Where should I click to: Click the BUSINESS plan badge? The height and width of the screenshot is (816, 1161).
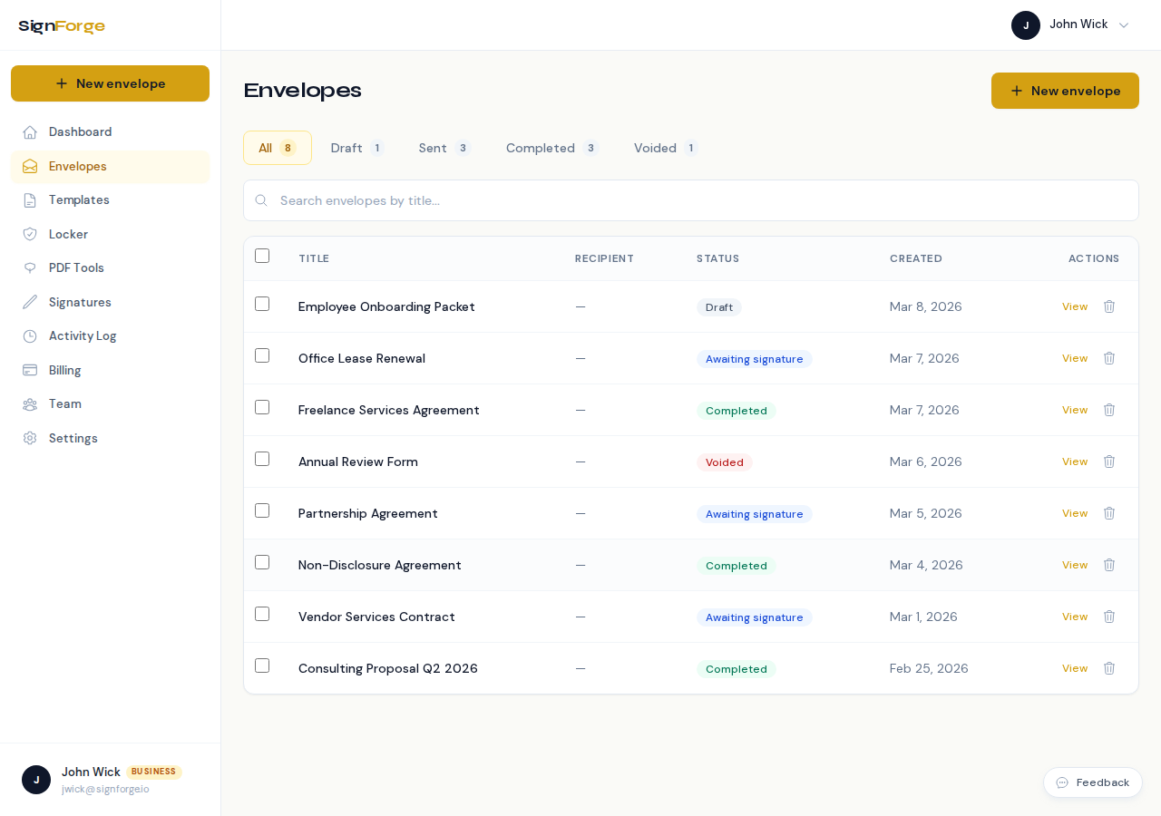153,772
